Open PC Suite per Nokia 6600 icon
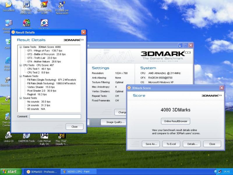The width and height of the screenshot is (233, 175). point(62,8)
